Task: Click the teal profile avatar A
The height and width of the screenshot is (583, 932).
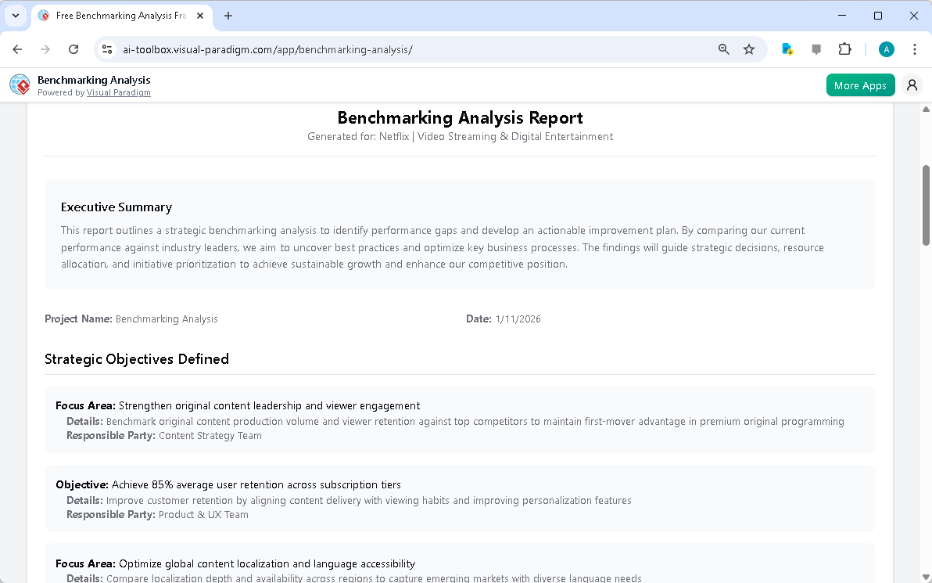Action: coord(886,49)
